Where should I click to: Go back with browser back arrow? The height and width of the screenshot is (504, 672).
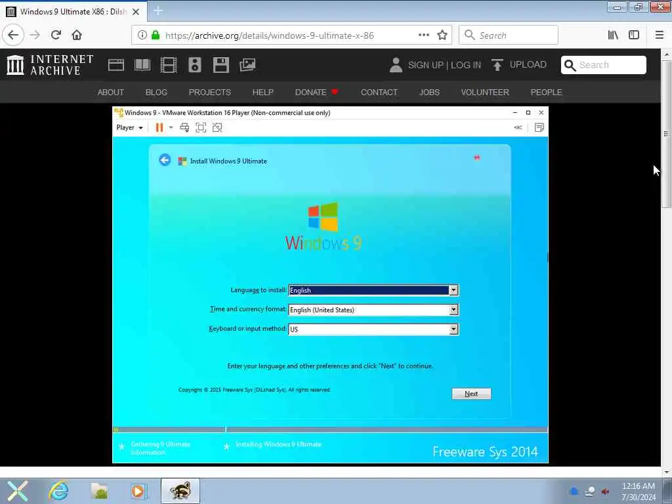[13, 35]
